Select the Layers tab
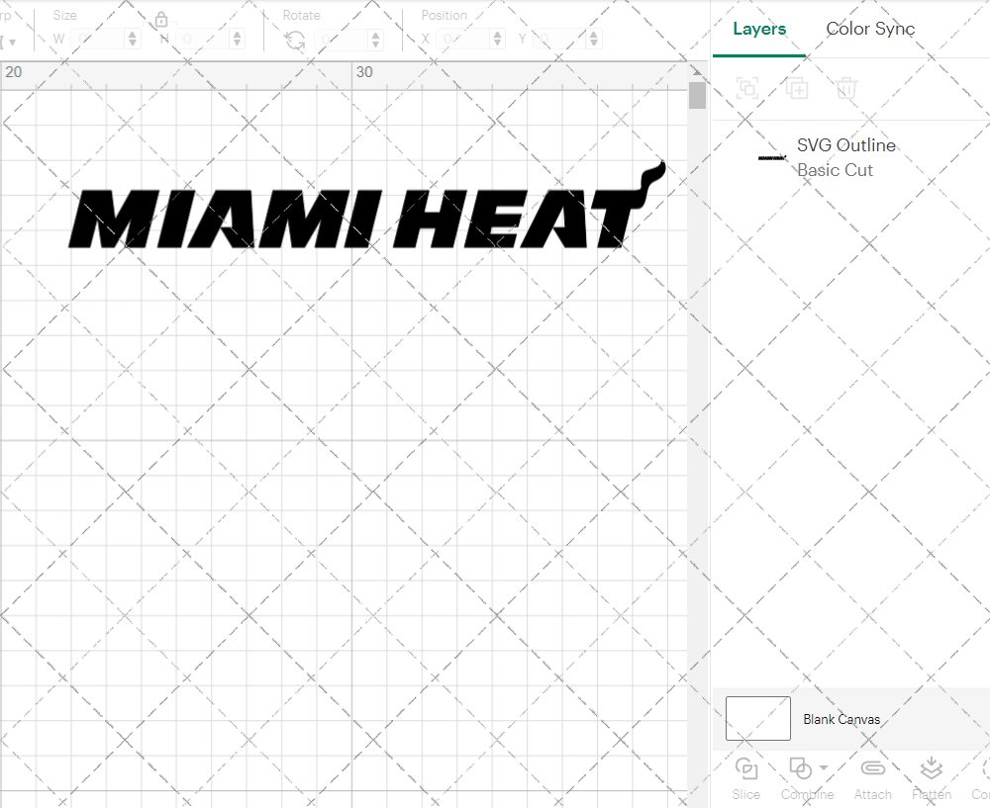Screen dimensions: 990x808 pos(758,29)
